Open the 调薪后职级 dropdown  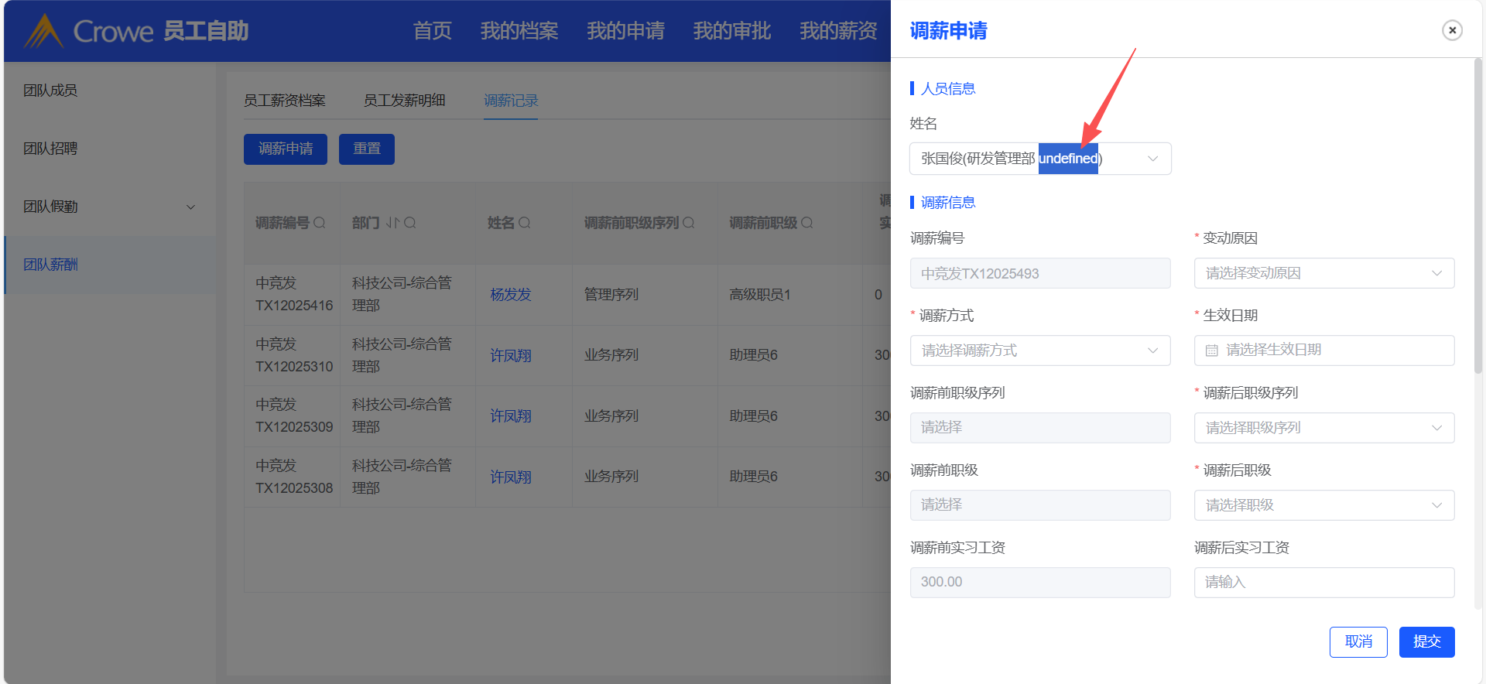(1323, 505)
